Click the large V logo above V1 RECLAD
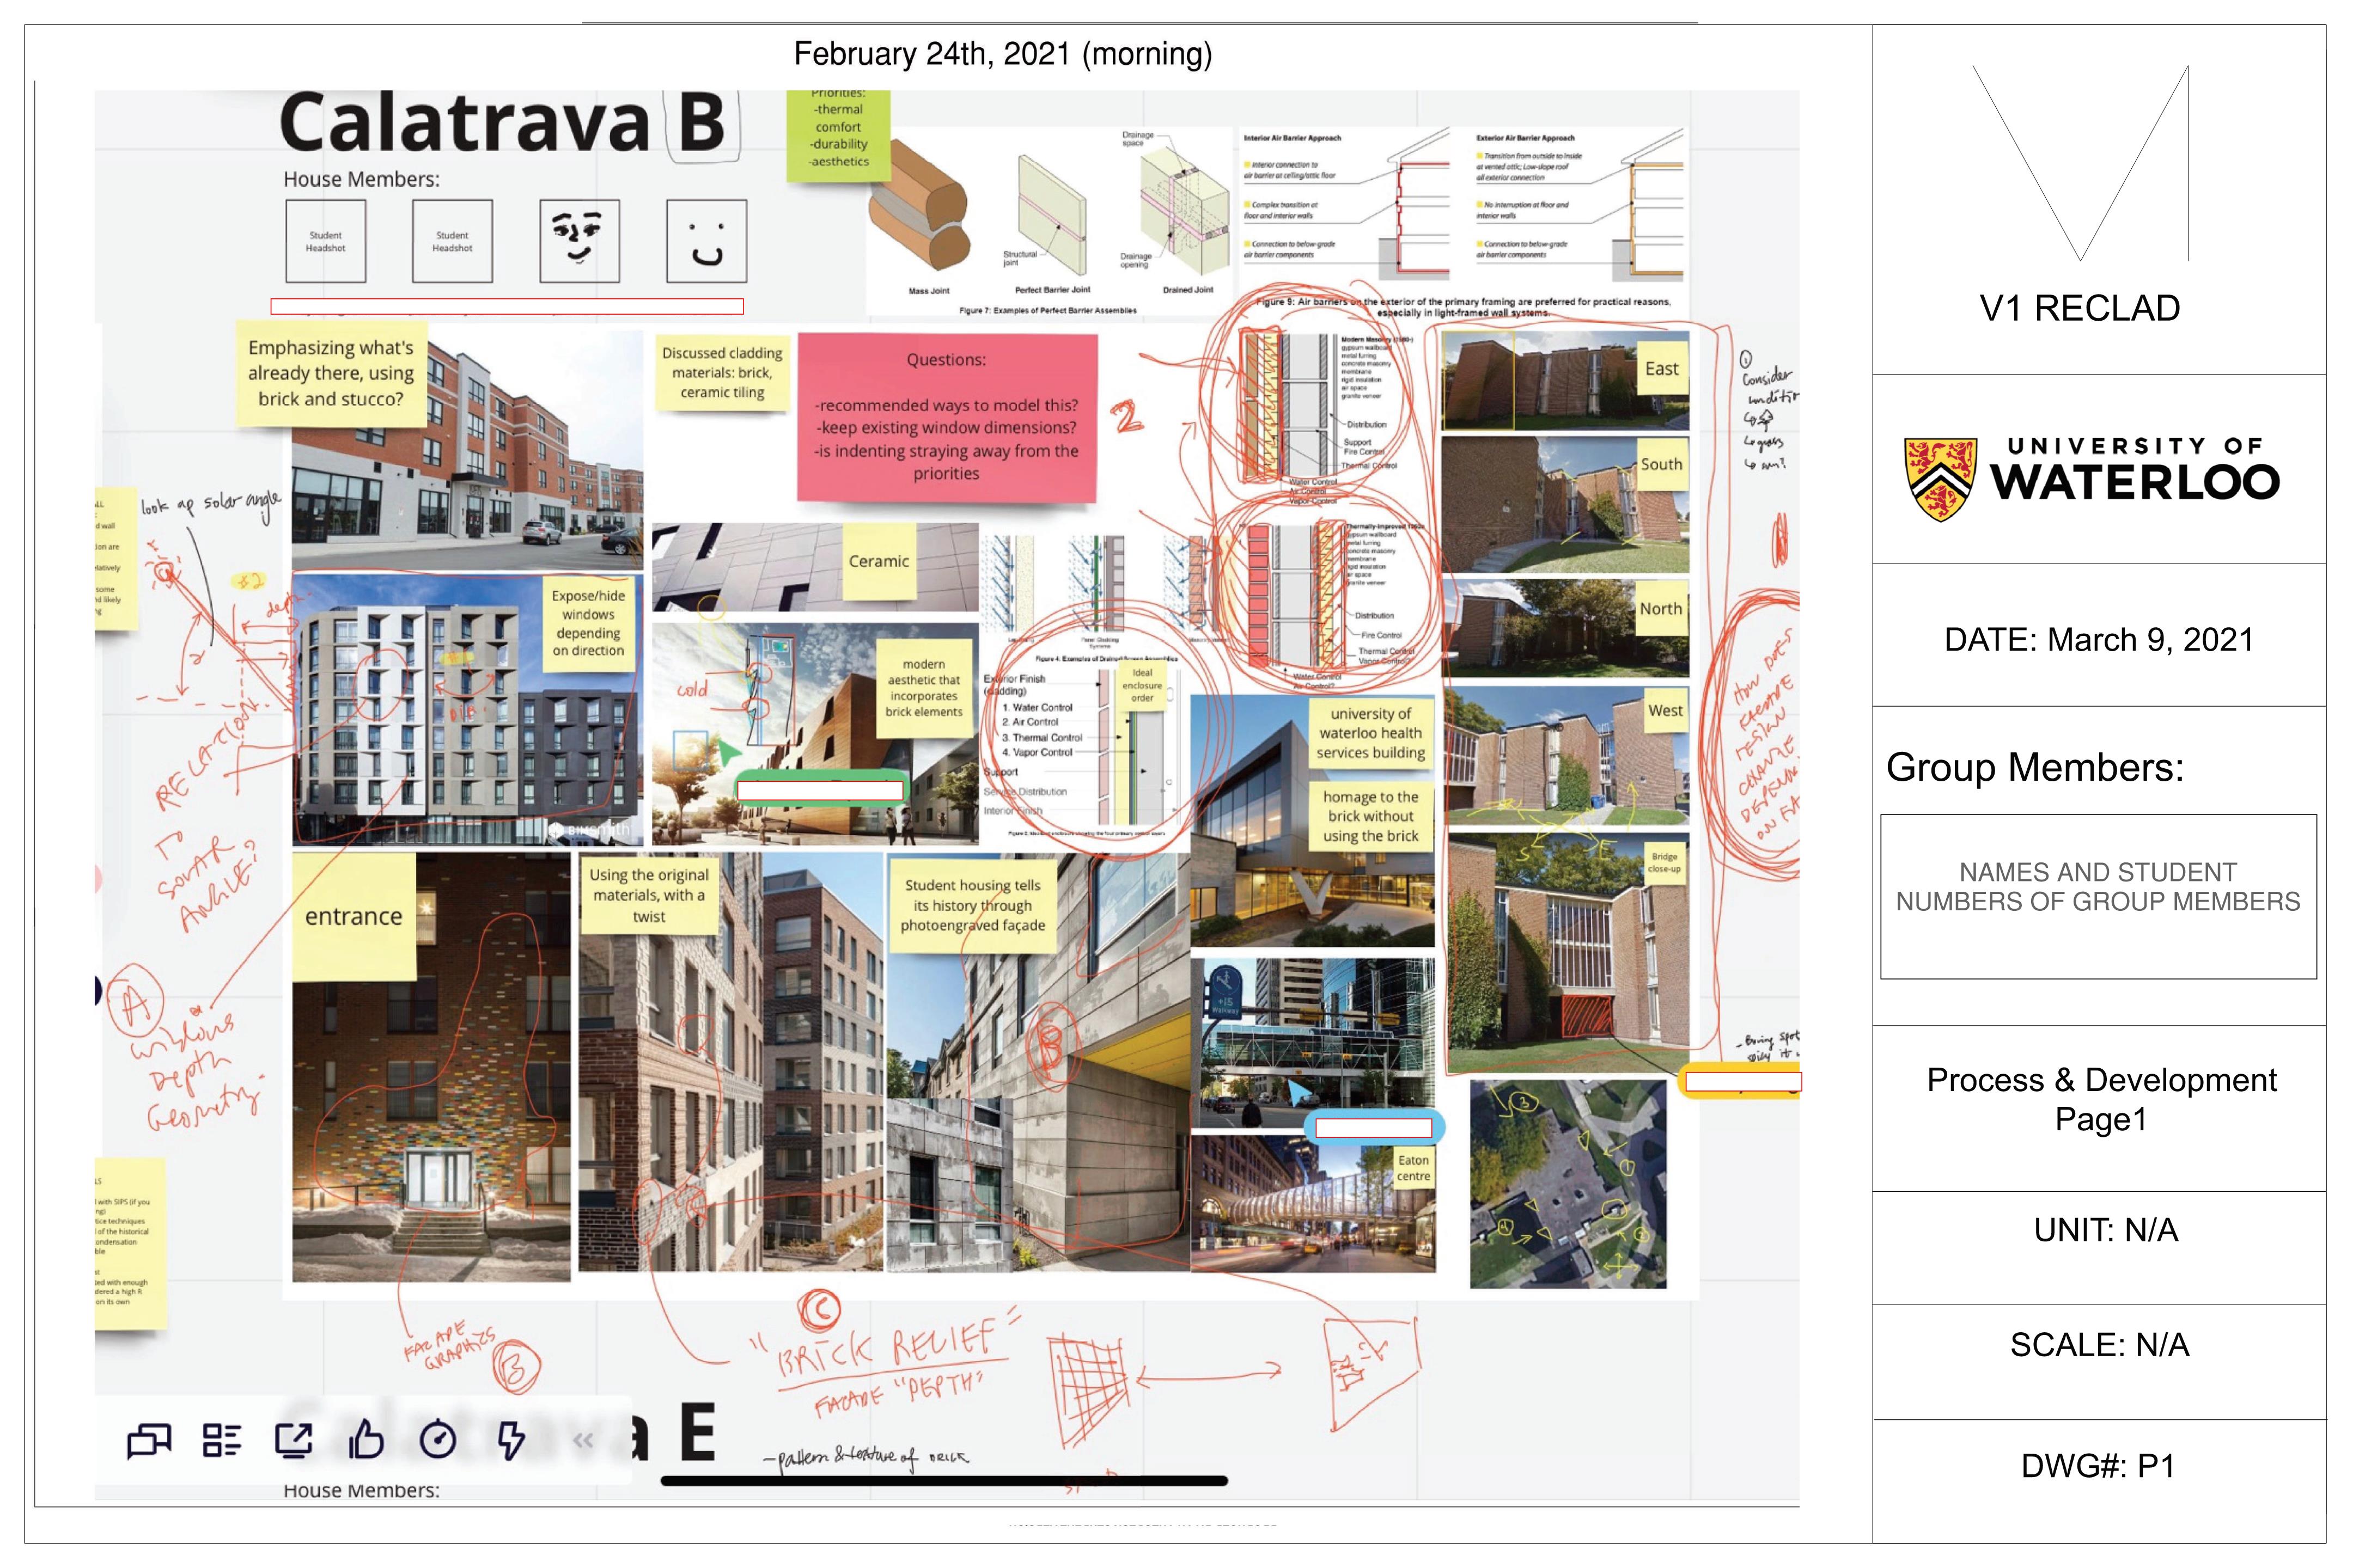This screenshot has width=2353, height=1568. [x=2081, y=163]
